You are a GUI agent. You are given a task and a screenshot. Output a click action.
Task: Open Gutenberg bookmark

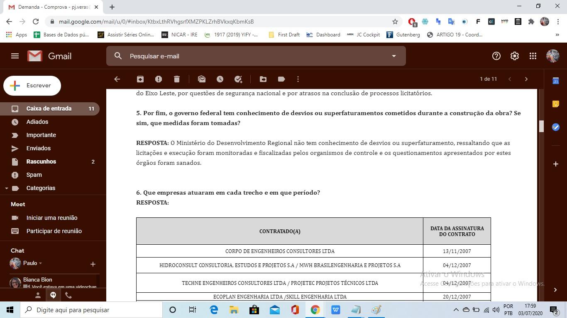[403, 35]
